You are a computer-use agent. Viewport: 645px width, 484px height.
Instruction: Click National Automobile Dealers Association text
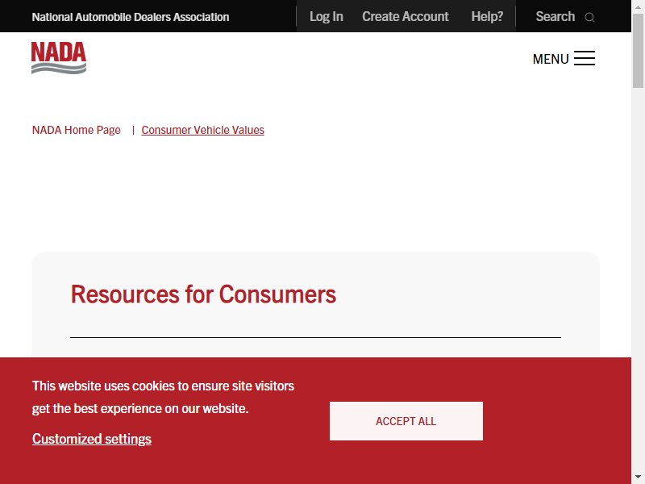(131, 17)
